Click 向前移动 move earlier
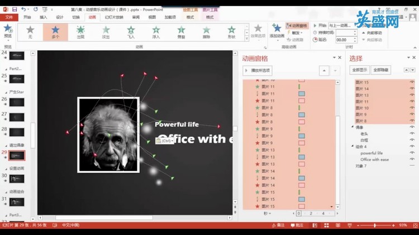This screenshot has height=235, width=419. click(373, 33)
